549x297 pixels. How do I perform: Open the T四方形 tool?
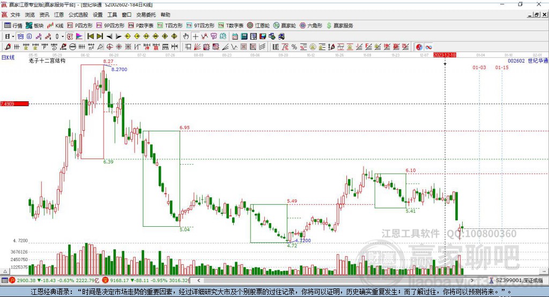[x=170, y=26]
